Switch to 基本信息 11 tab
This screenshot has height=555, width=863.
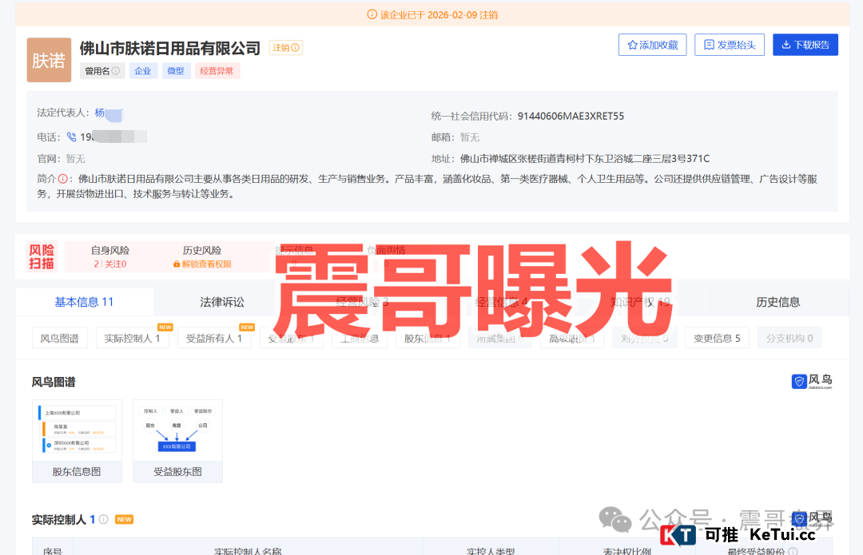[84, 302]
